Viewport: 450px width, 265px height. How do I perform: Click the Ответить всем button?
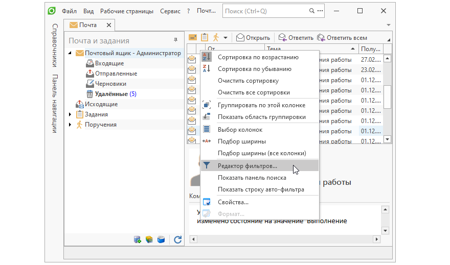(342, 38)
